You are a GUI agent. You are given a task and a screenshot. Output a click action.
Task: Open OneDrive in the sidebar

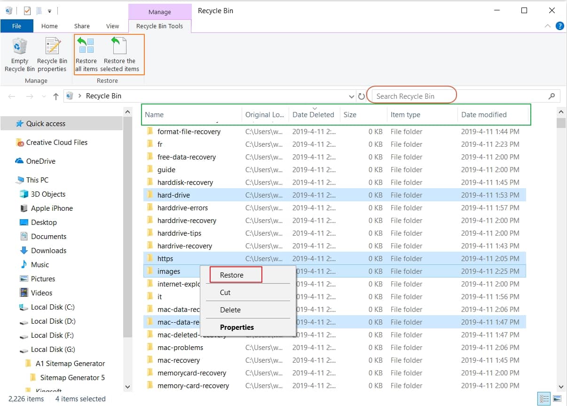point(40,161)
